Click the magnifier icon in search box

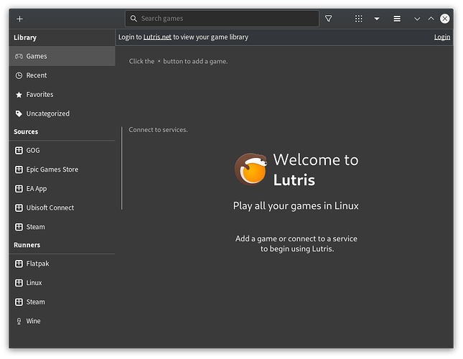coord(134,19)
